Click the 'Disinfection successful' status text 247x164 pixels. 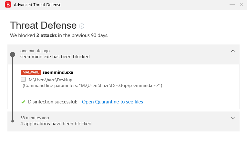point(53,102)
